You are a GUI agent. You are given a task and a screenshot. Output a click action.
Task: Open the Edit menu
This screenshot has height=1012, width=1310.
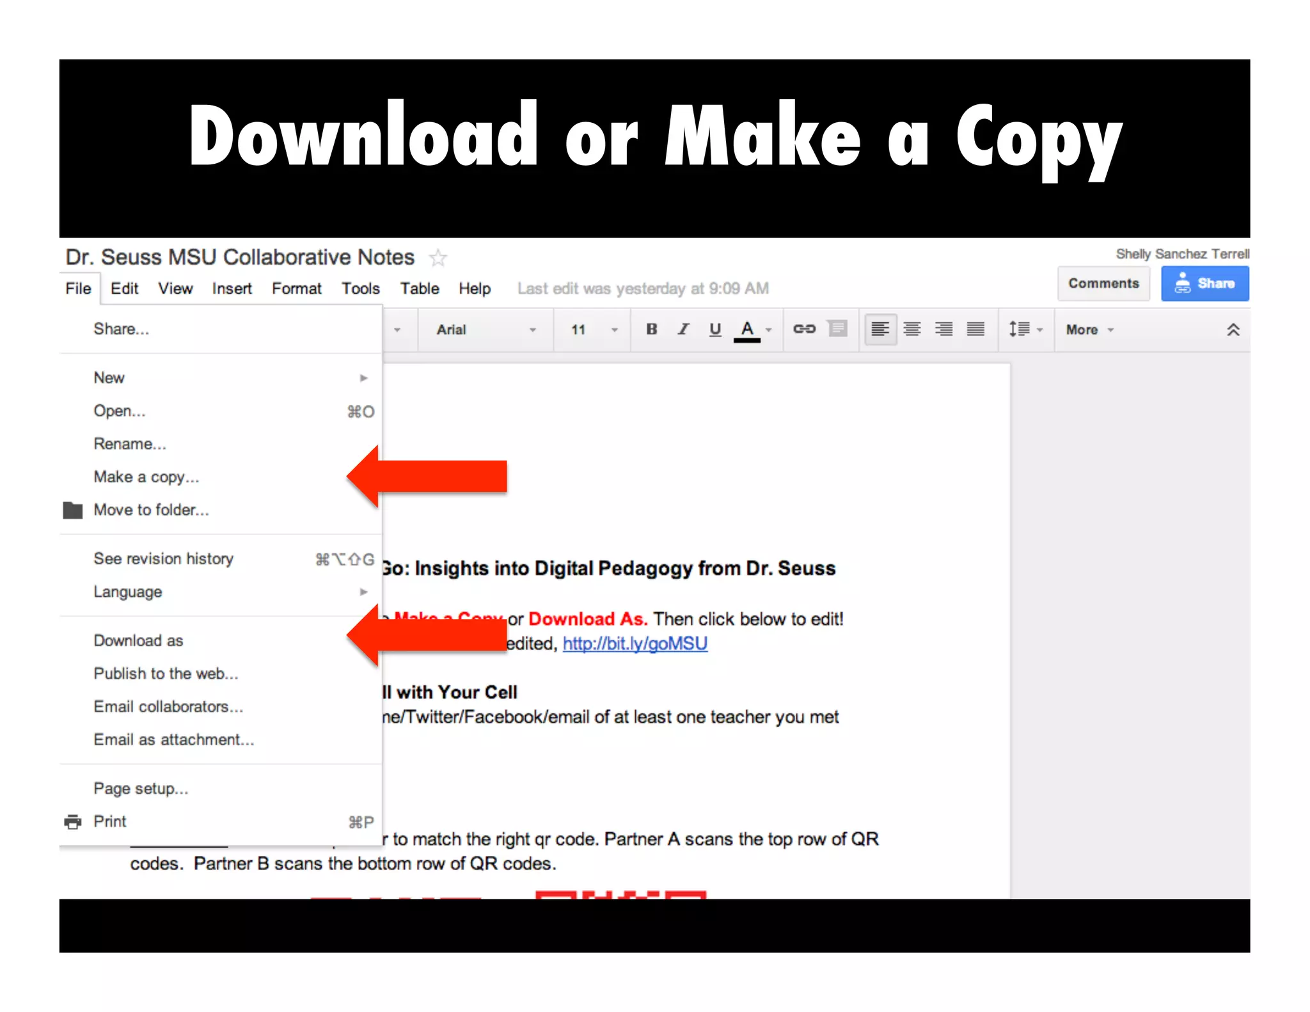[124, 289]
